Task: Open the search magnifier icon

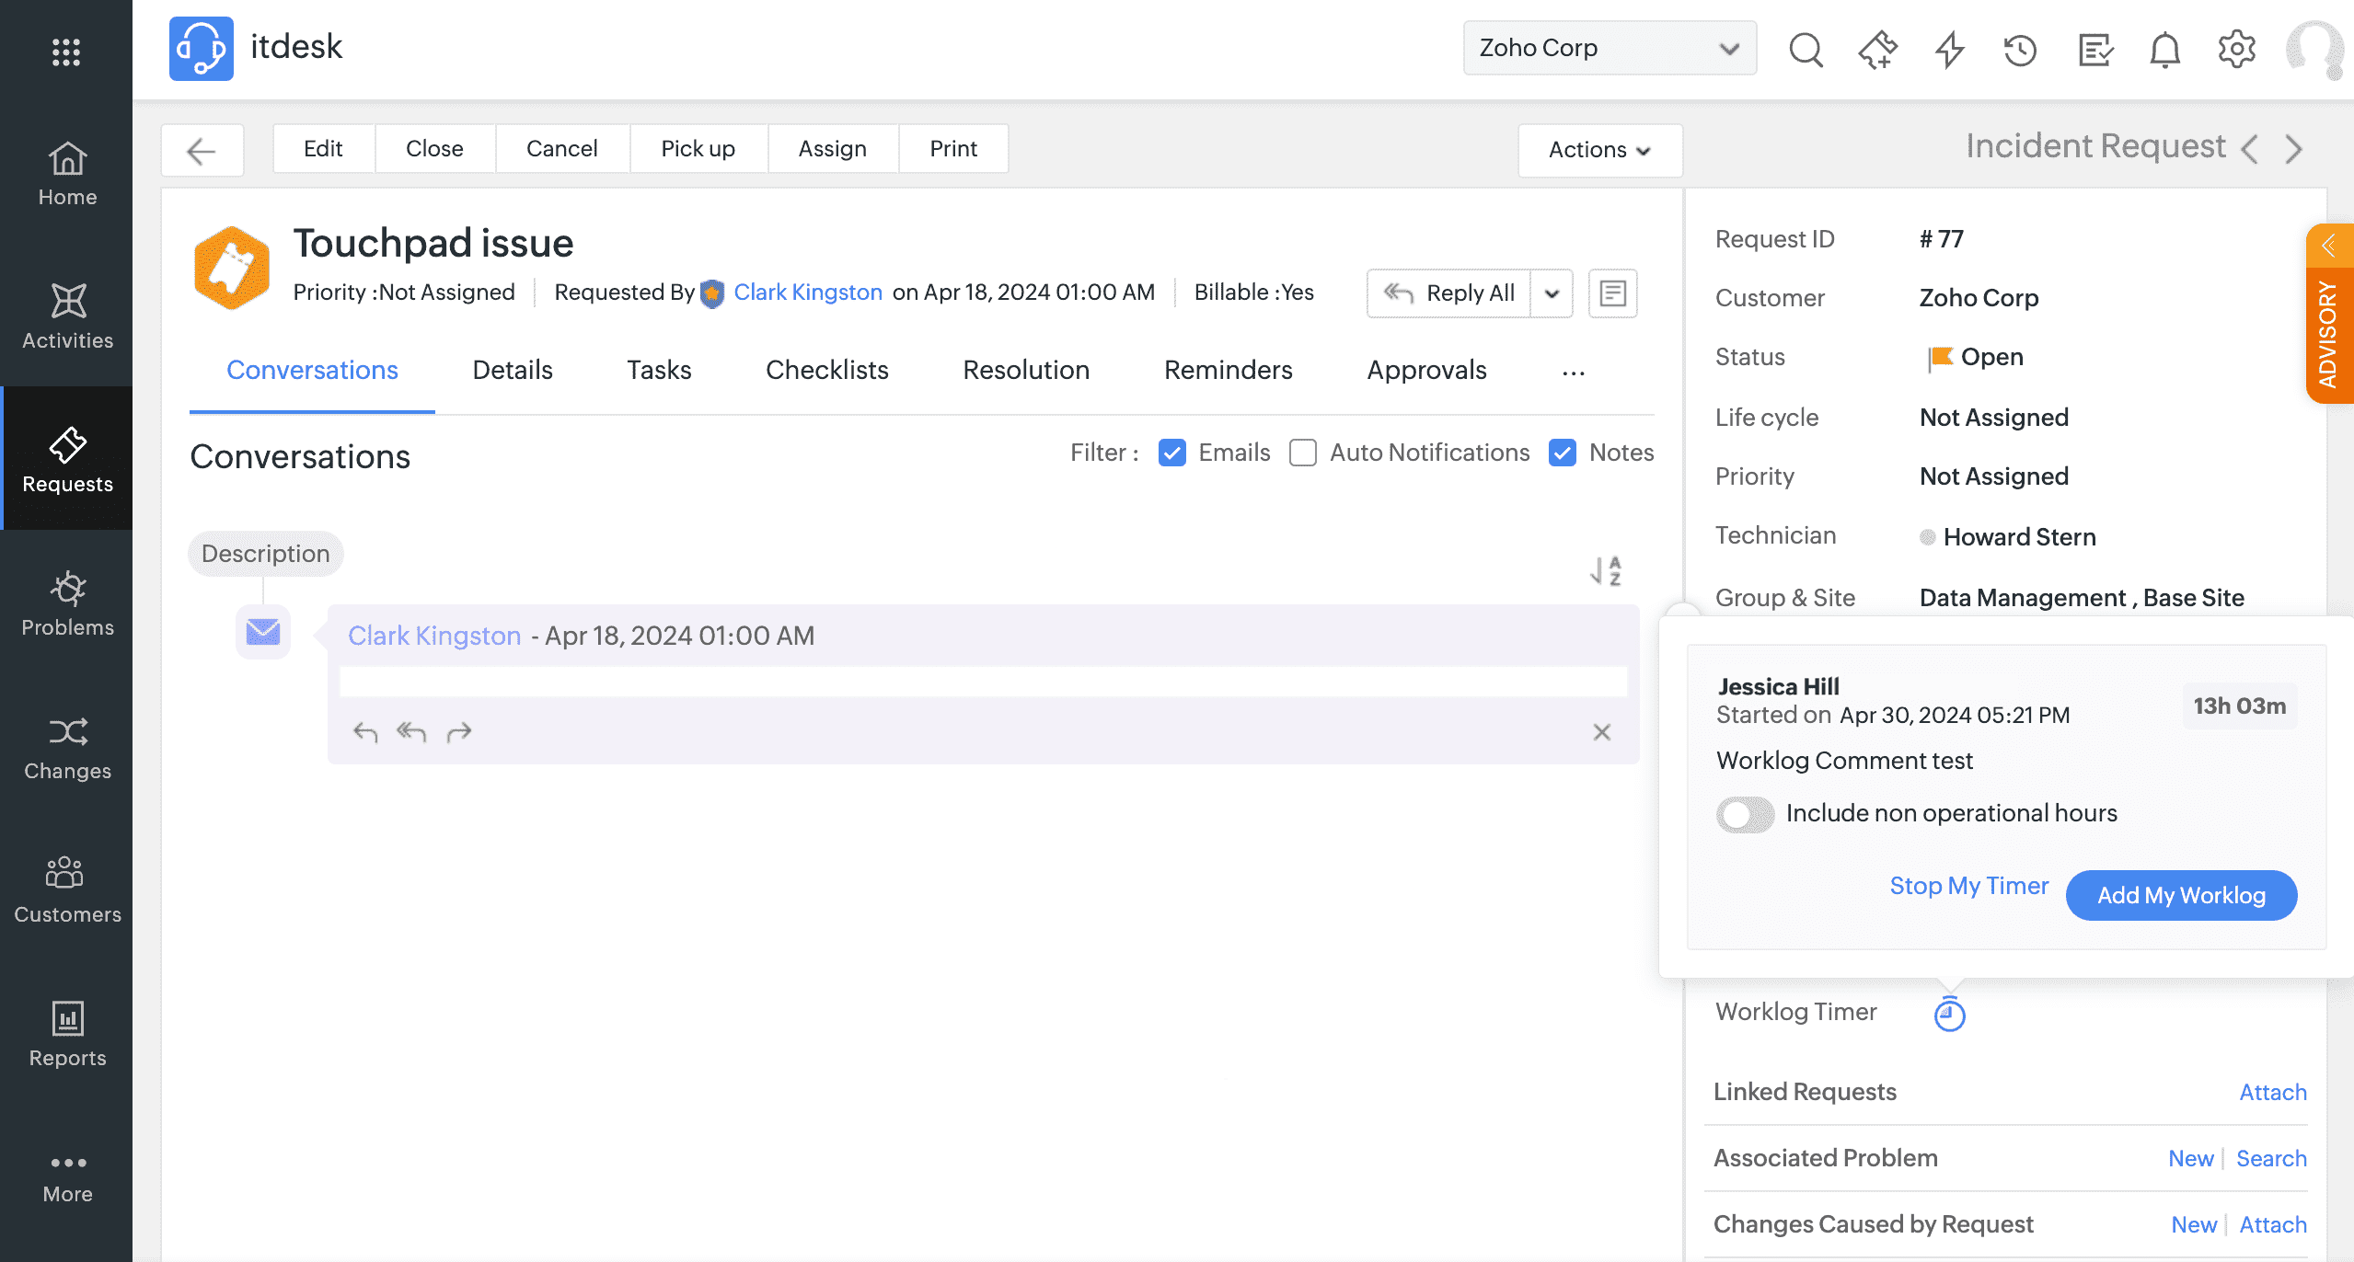Action: pyautogui.click(x=1806, y=50)
